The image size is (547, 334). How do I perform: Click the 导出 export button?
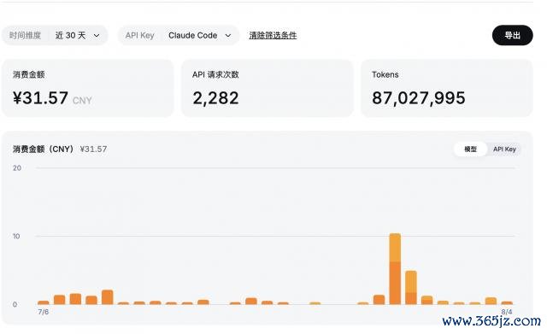point(513,35)
